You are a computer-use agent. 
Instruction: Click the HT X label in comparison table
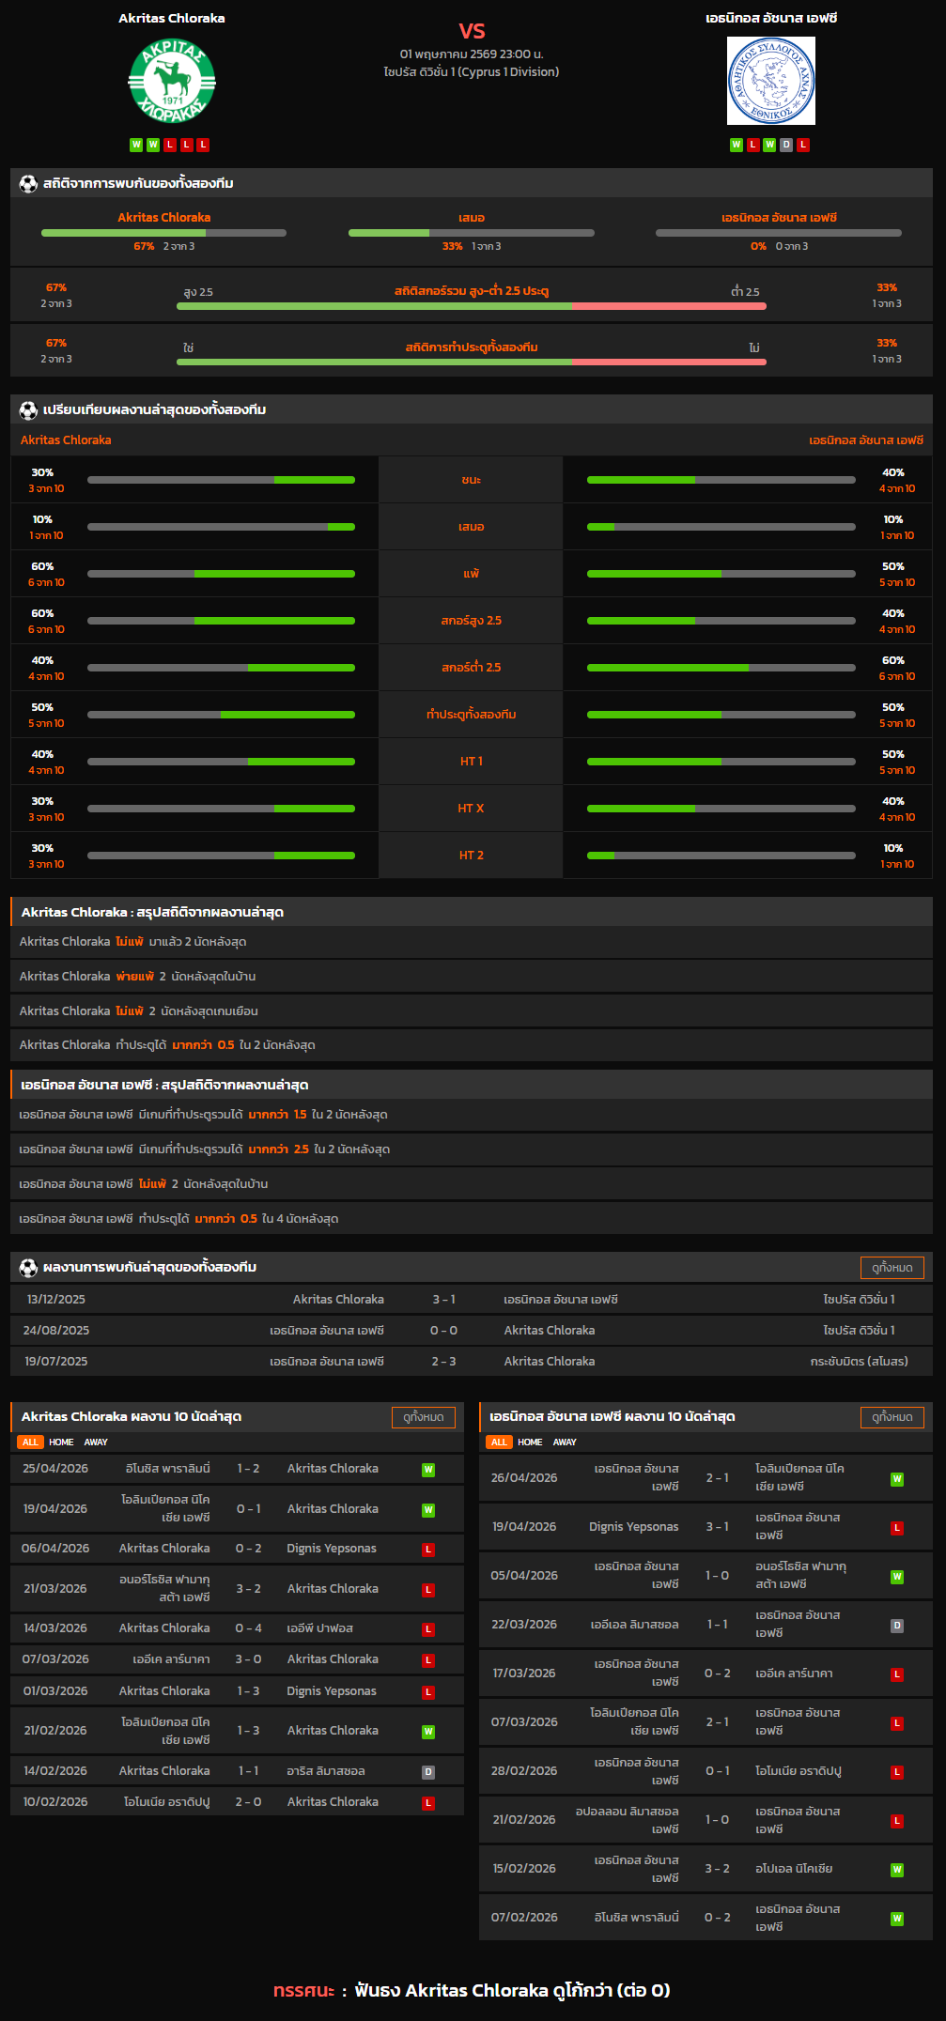[471, 809]
